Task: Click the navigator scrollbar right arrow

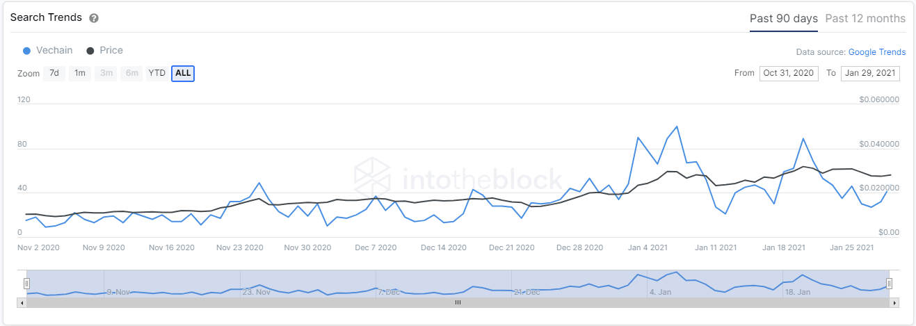Action: (x=894, y=303)
